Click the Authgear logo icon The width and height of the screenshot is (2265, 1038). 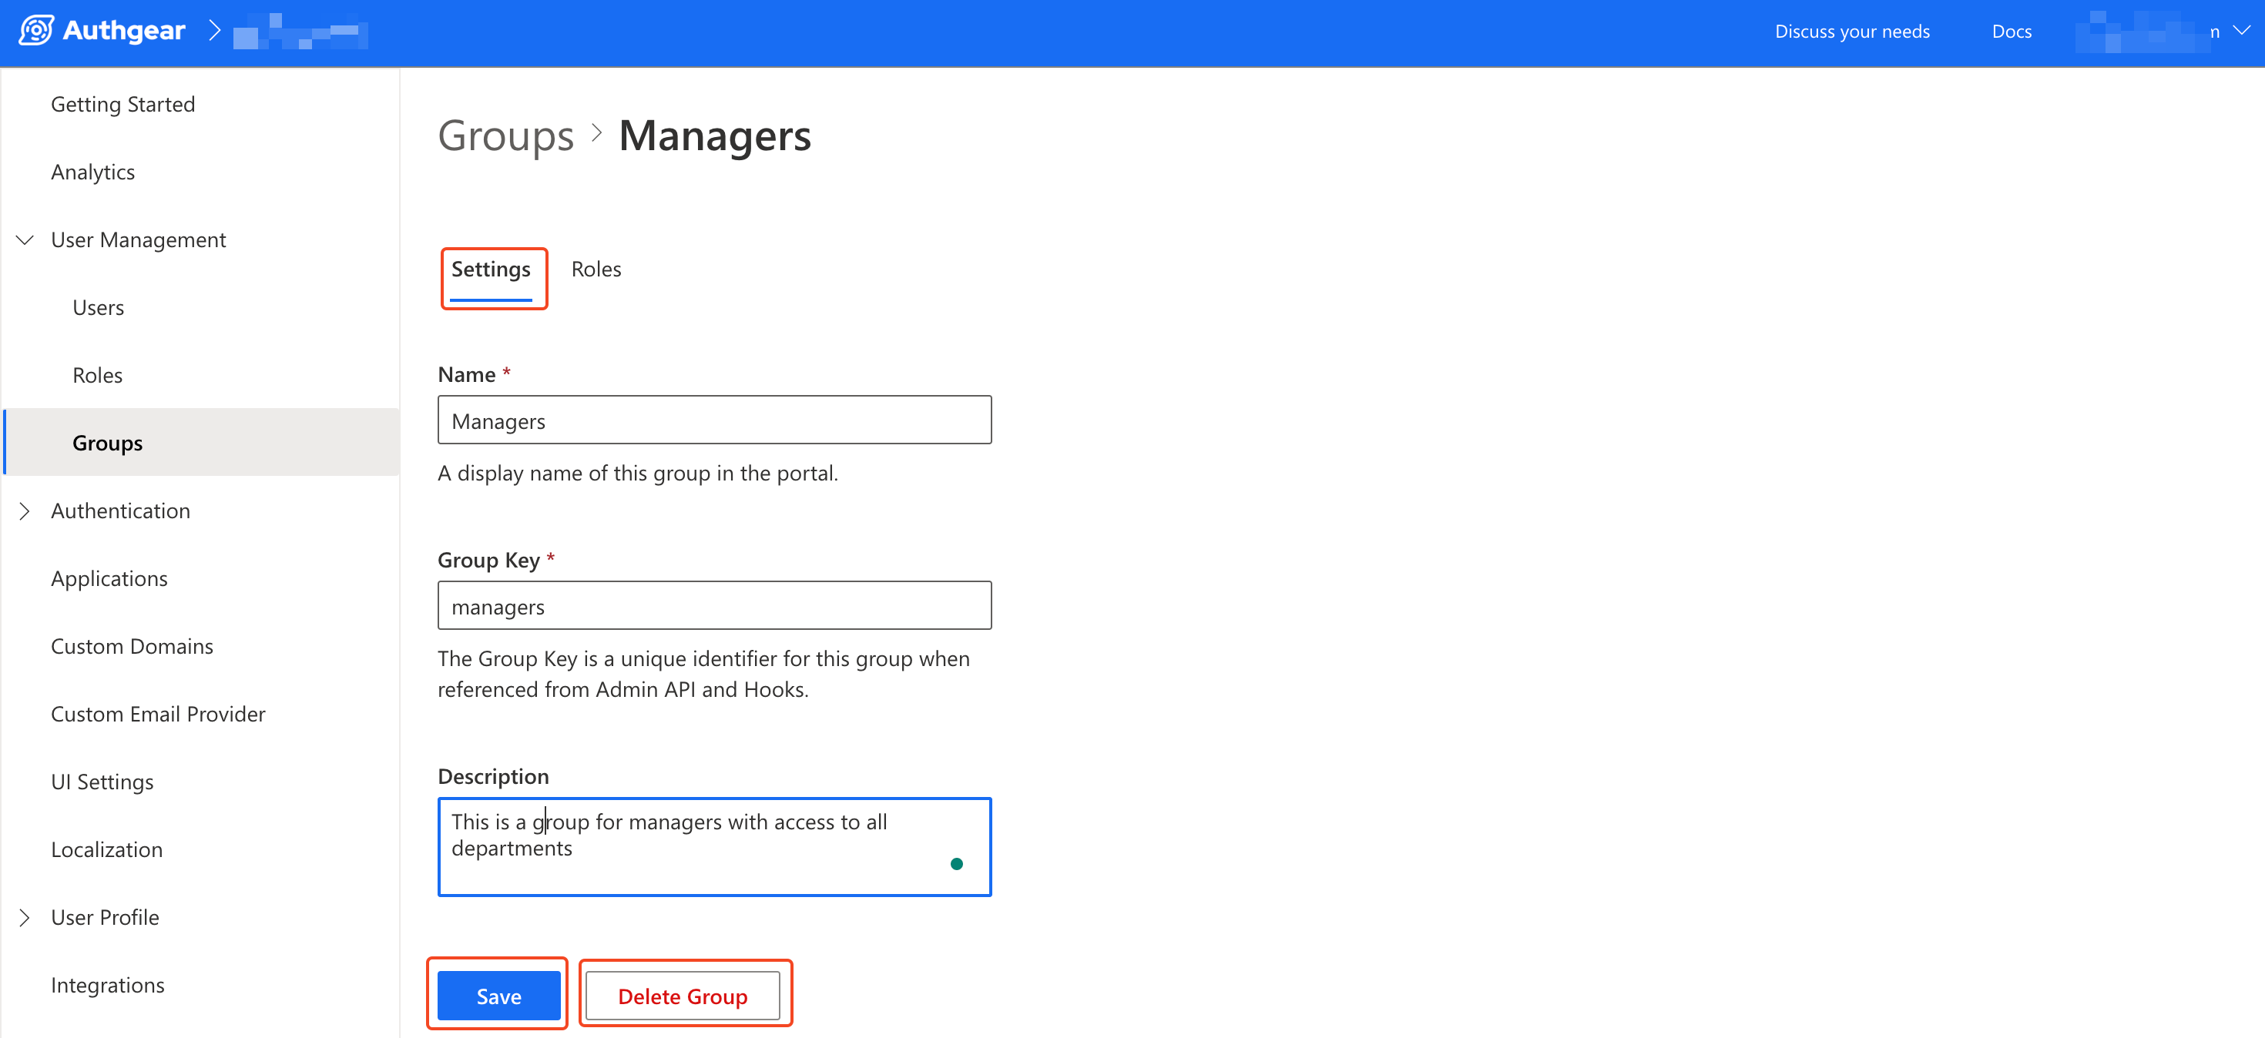[36, 31]
